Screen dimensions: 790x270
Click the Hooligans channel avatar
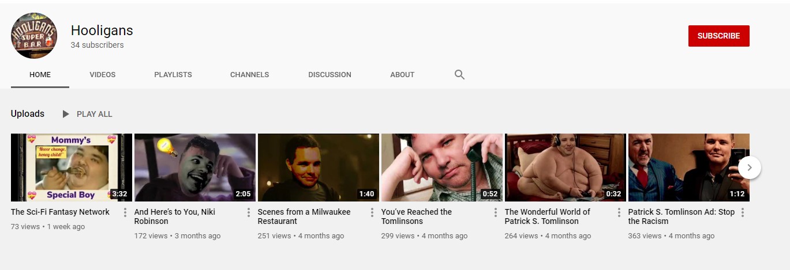click(x=34, y=35)
